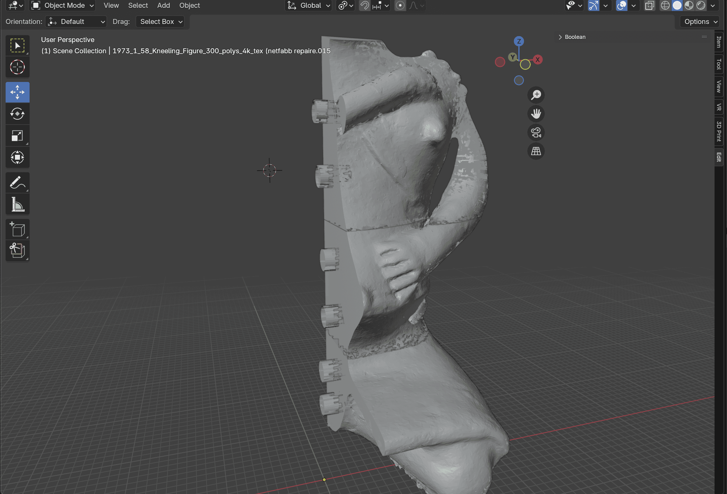Open the Add menu
The image size is (727, 494).
(163, 6)
